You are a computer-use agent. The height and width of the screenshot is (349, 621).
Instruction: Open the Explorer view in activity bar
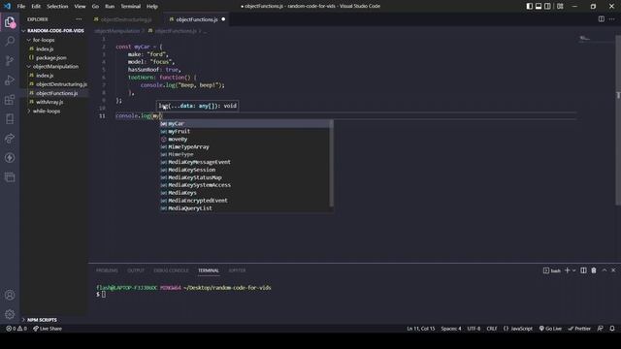click(10, 22)
